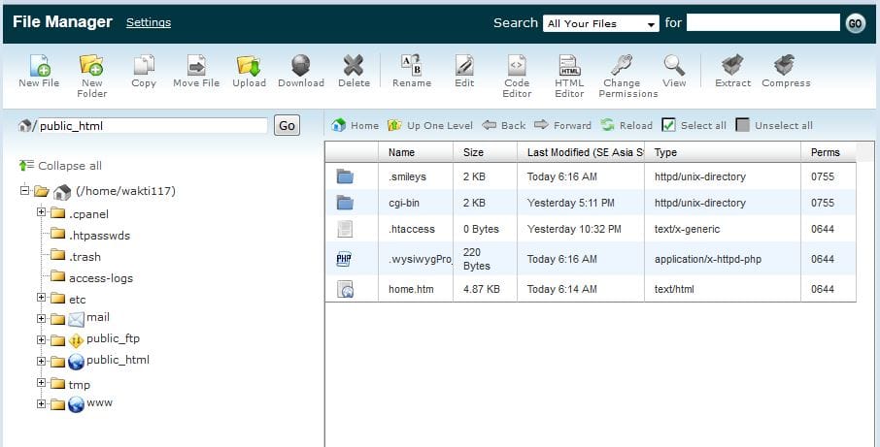The image size is (880, 447).
Task: Click the Delete X icon
Action: click(x=354, y=66)
